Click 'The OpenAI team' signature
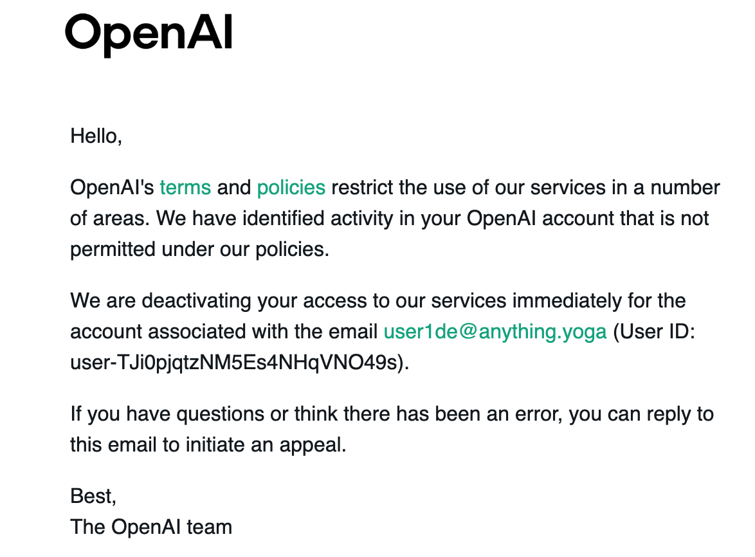The image size is (755, 557). 151,527
